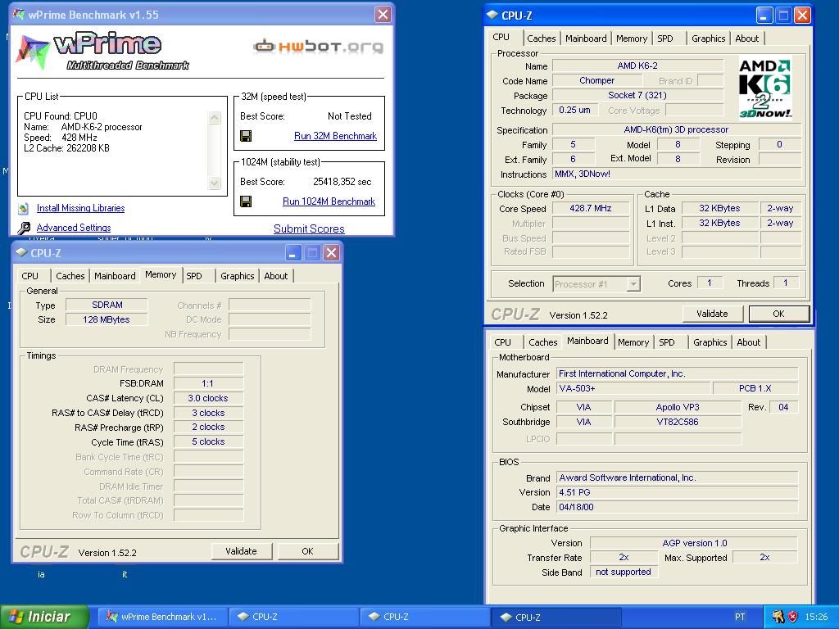Image resolution: width=839 pixels, height=629 pixels.
Task: Click Run 1024M Benchmark link
Action: [329, 201]
